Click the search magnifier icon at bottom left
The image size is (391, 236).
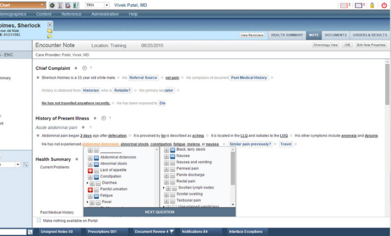30,232
